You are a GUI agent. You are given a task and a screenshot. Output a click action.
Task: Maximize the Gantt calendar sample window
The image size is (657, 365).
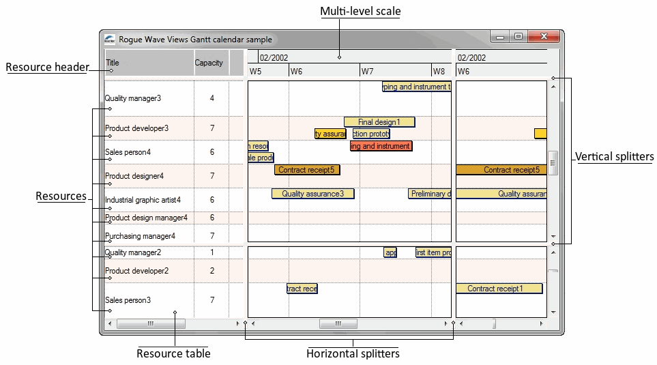pos(519,38)
